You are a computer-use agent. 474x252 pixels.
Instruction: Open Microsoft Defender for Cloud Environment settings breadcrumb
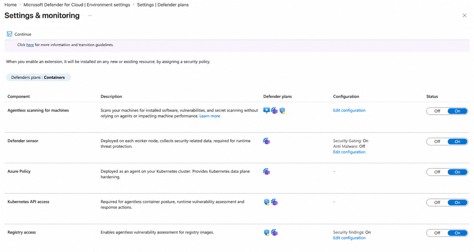(x=77, y=5)
